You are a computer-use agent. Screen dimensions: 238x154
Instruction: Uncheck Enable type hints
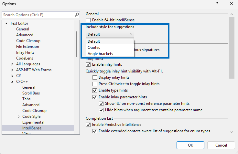(x=95, y=90)
